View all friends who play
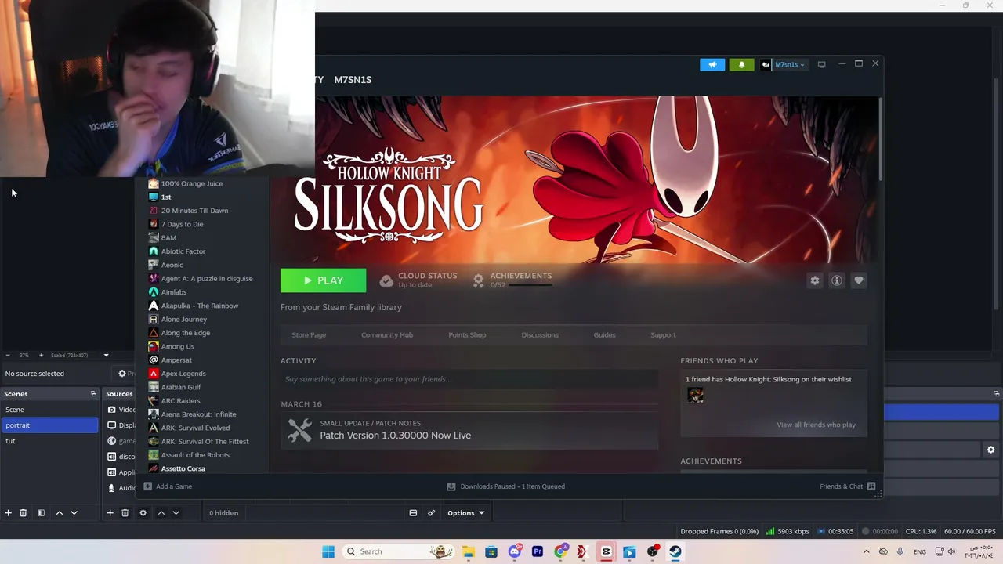The height and width of the screenshot is (564, 1003). point(816,425)
